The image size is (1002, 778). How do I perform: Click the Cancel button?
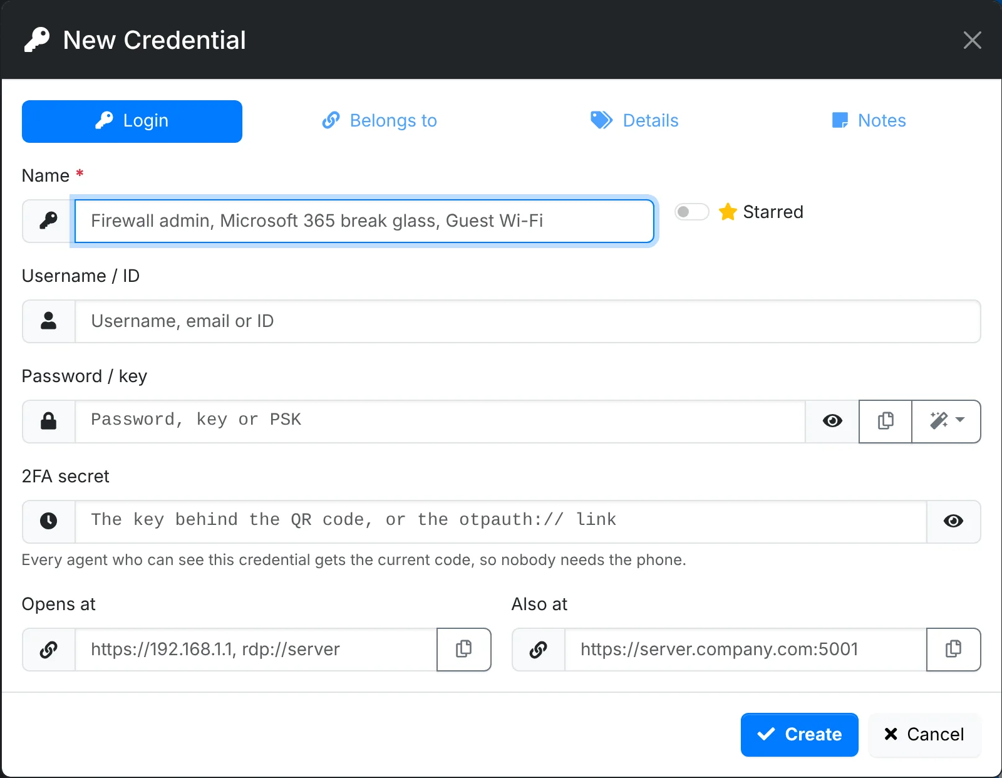(924, 734)
